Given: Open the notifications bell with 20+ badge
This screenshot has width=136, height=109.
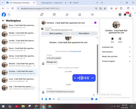Looking at the screenshot, I should pyautogui.click(x=125, y=14).
